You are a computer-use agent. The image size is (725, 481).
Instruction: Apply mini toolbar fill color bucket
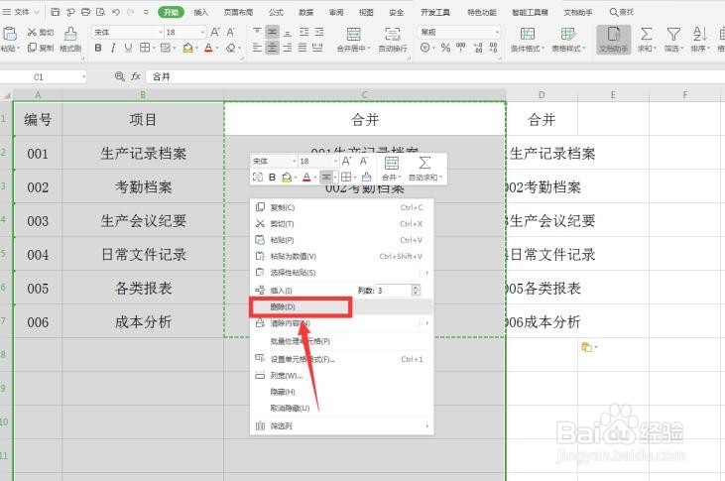287,178
